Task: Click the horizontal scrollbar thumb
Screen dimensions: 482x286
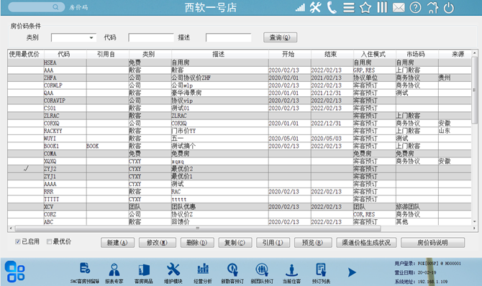Action: (x=198, y=229)
